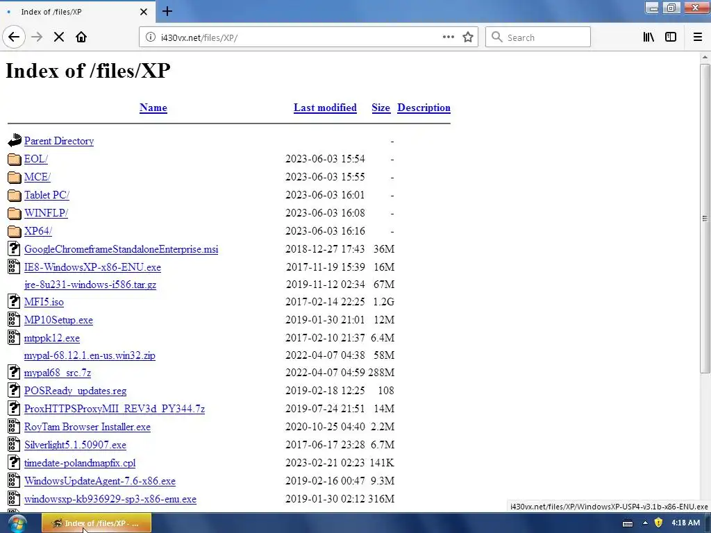Open the EOL/ folder link
Screen dimensions: 711x533
(x=36, y=159)
